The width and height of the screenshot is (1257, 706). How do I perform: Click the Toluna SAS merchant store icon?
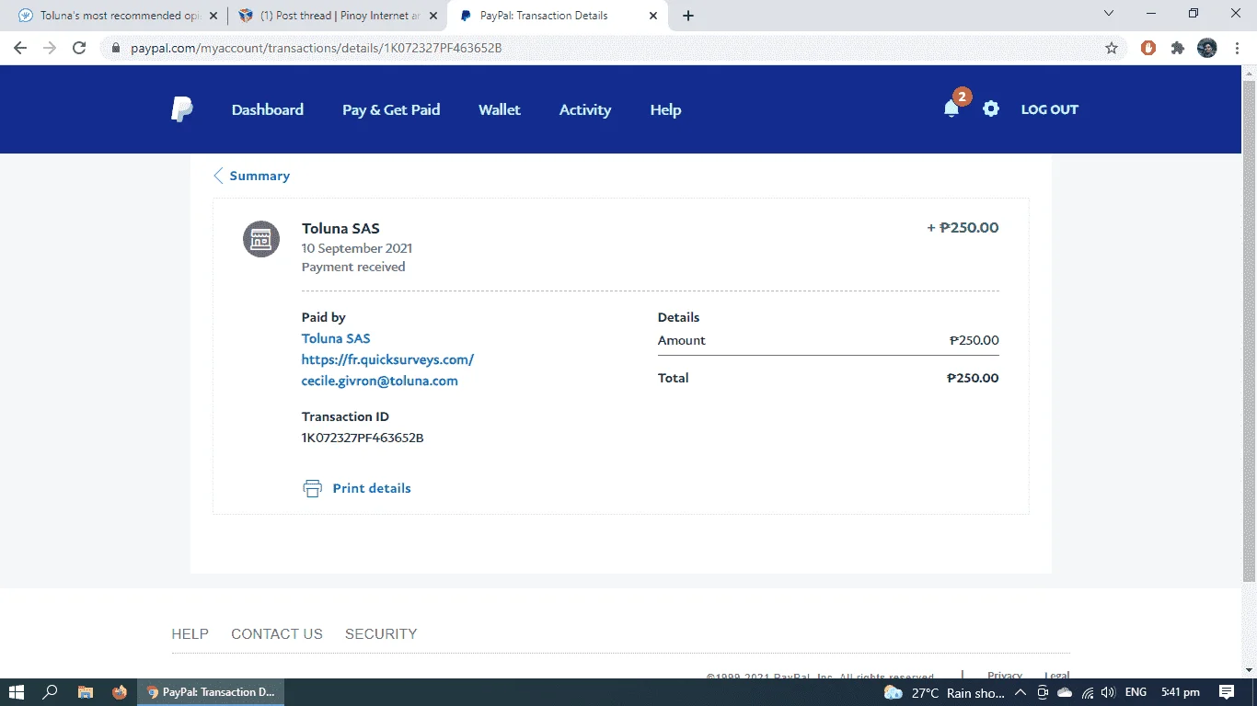(x=261, y=239)
